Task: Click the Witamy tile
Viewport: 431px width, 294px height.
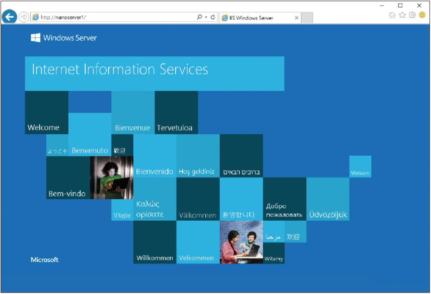Action: [x=274, y=253]
